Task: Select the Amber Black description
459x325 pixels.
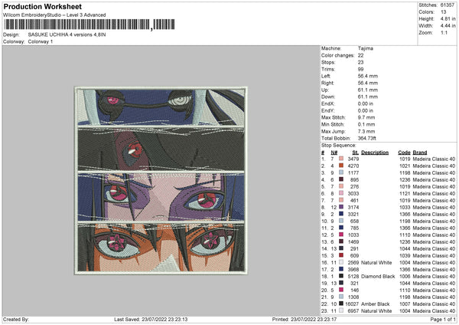Action: (x=376, y=304)
